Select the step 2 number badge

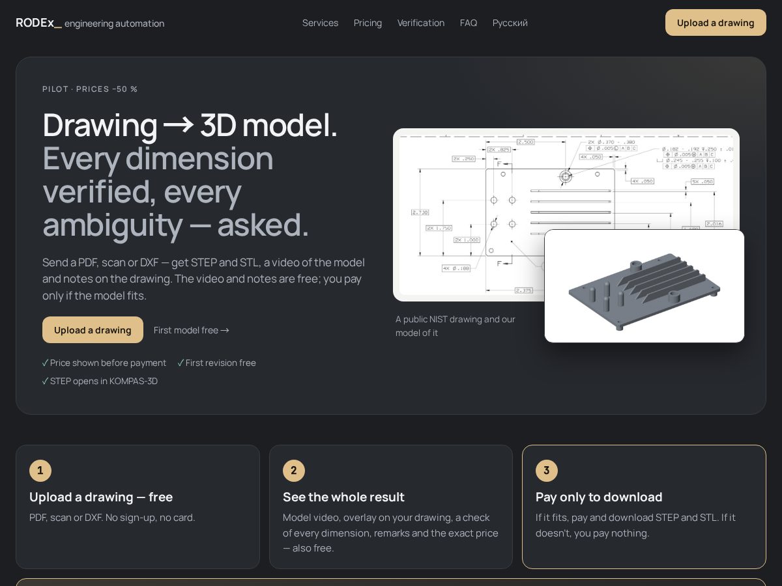click(294, 470)
